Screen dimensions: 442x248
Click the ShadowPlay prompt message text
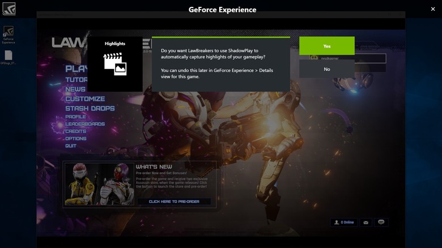pyautogui.click(x=217, y=63)
